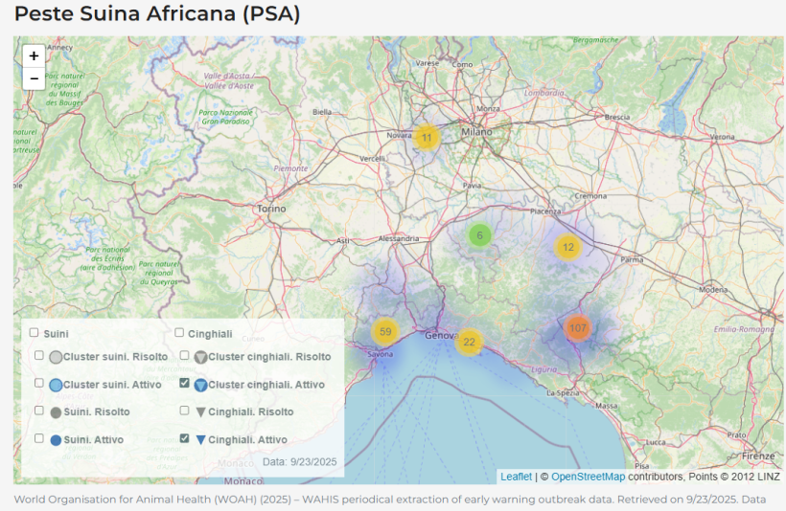This screenshot has width=786, height=511.
Task: Expand the cluster labeled 11 near Novara
Action: point(427,138)
